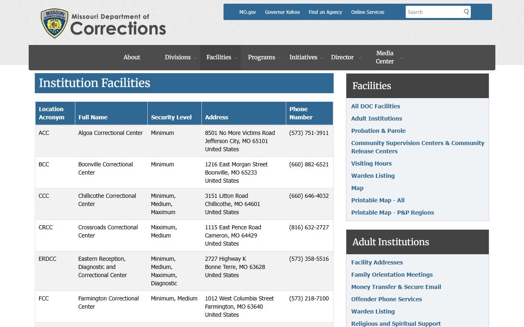This screenshot has height=327, width=524.
Task: Open the Media Center menu
Action: coord(385,57)
